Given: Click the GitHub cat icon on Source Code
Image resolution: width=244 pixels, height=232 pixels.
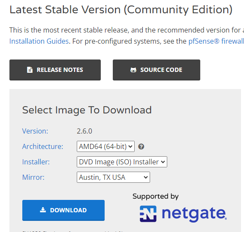Looking at the screenshot, I should 133,70.
